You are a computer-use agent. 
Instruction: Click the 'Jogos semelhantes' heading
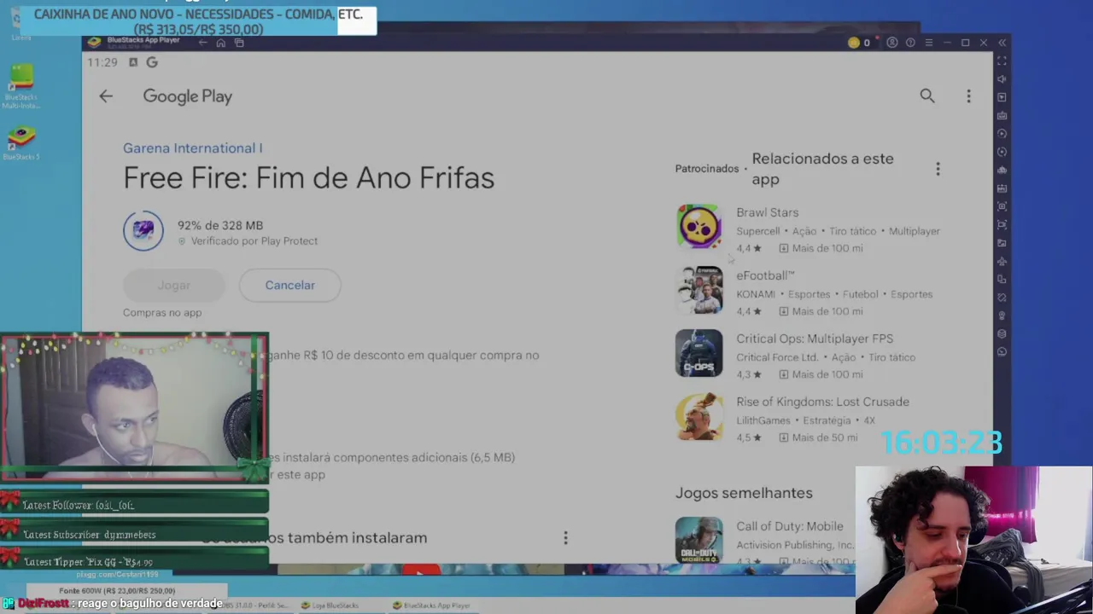tap(744, 493)
